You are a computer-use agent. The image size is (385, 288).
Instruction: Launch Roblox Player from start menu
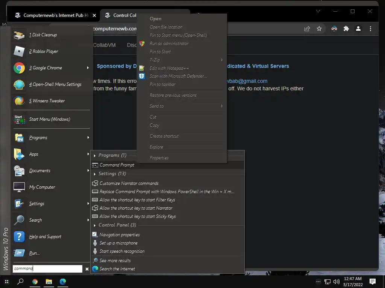[x=51, y=51]
